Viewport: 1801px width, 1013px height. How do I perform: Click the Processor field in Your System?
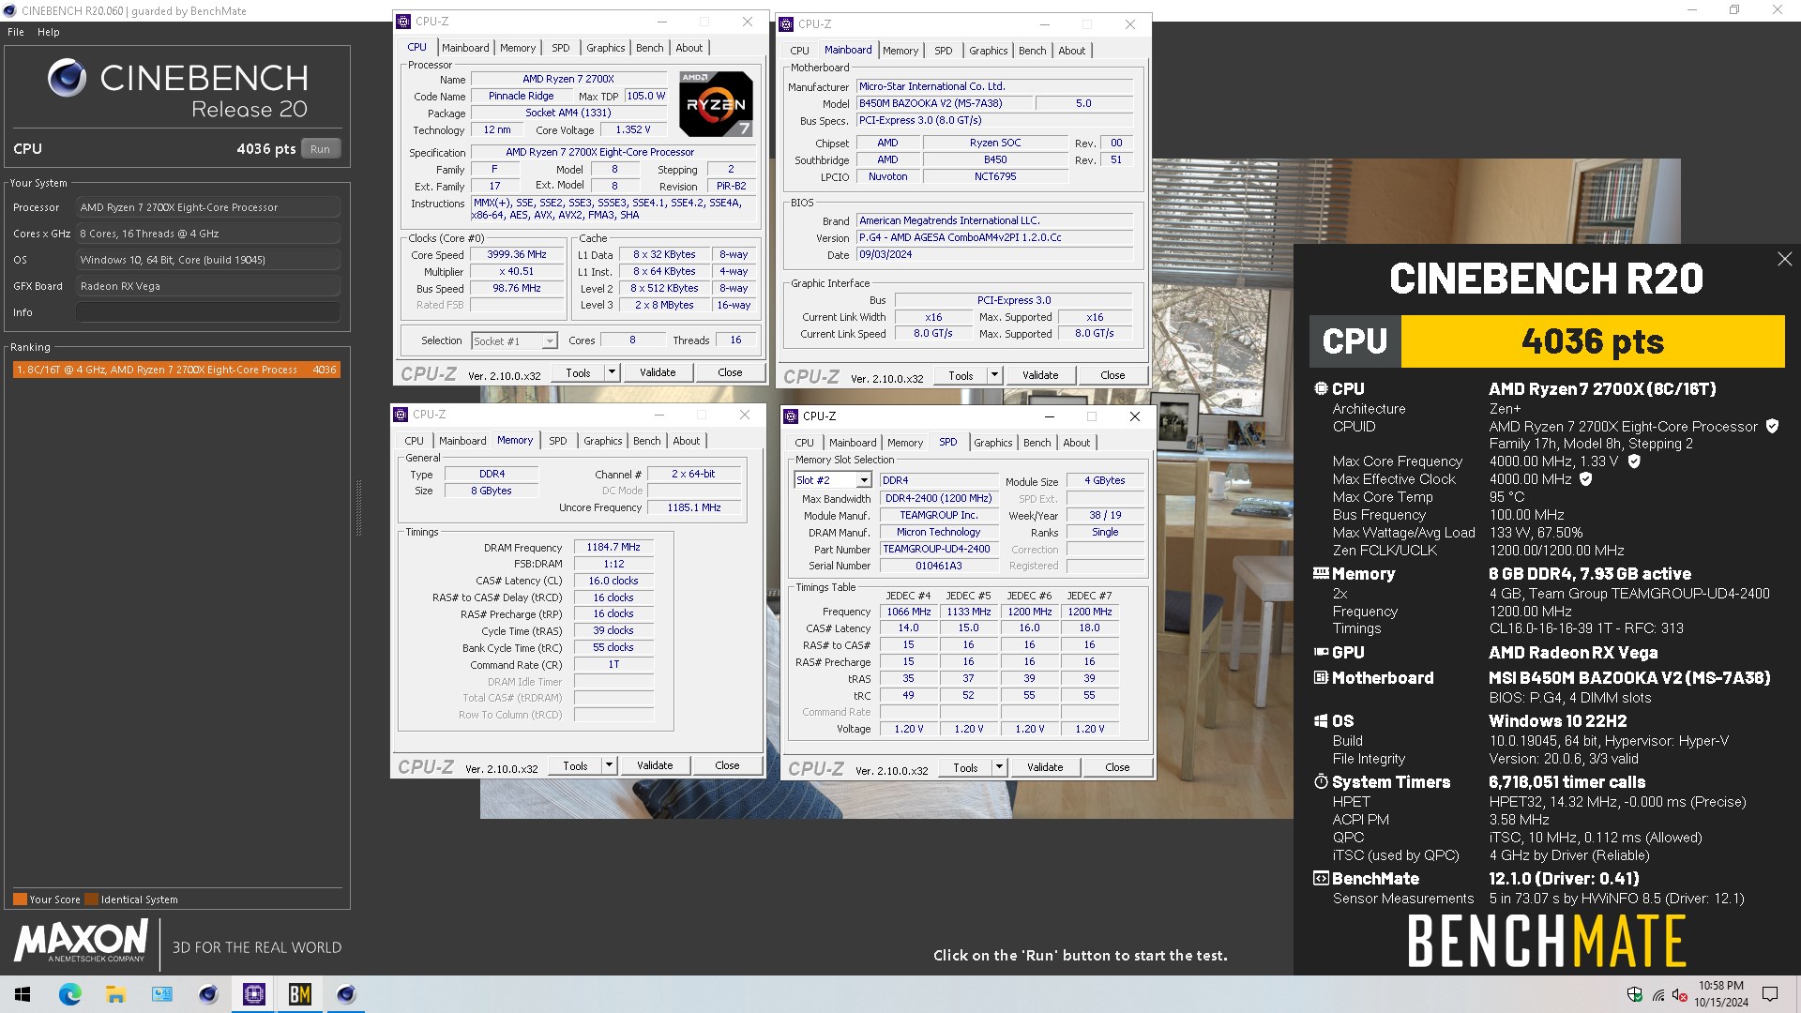pos(208,207)
